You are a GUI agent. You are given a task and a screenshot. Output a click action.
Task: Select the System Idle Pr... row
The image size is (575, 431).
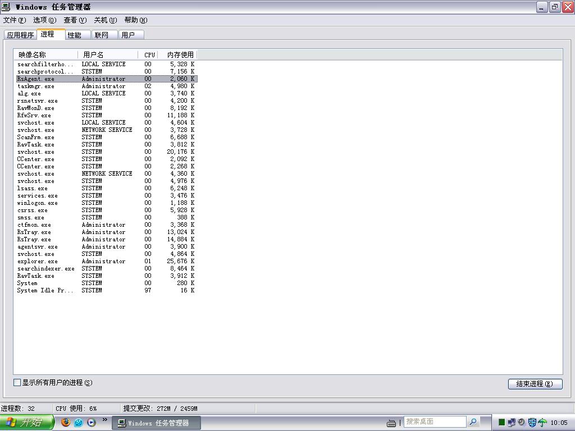click(x=106, y=290)
